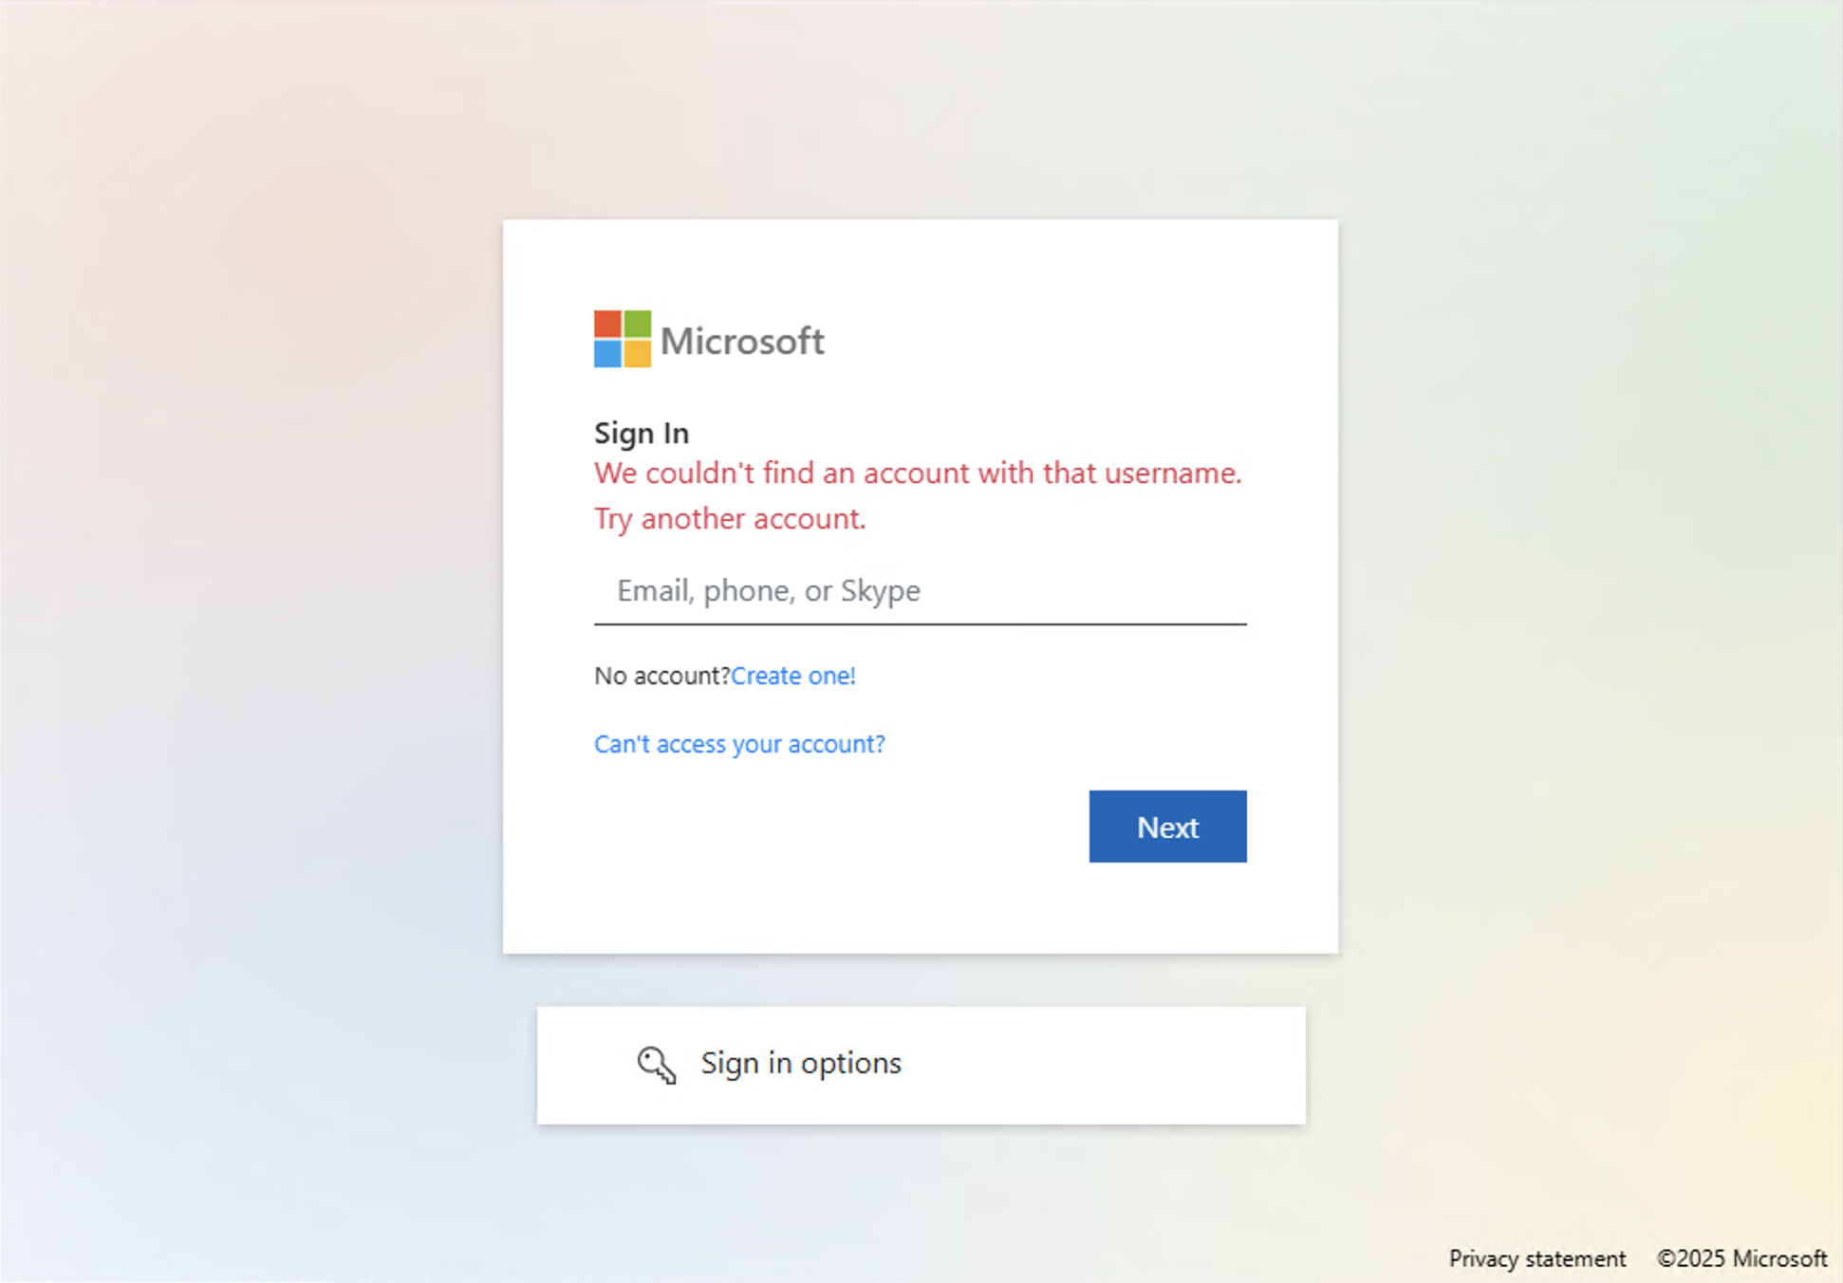1843x1283 pixels.
Task: Click the Microsoft four-color logo
Action: [x=623, y=339]
